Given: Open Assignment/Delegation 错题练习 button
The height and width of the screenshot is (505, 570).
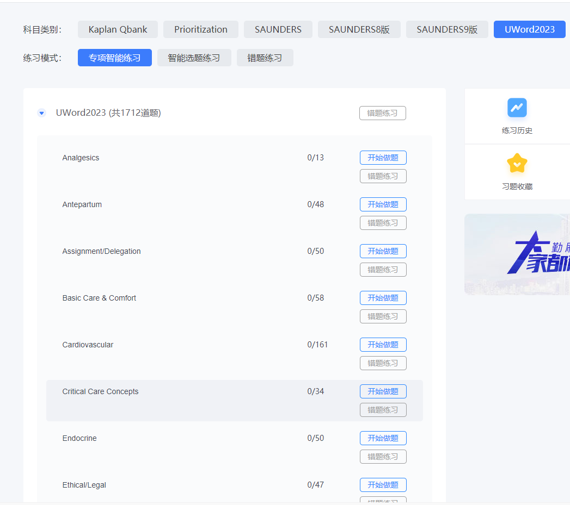Looking at the screenshot, I should point(383,270).
